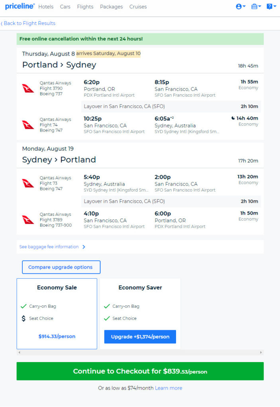
Task: Click the Priceline logo
Action: point(20,6)
